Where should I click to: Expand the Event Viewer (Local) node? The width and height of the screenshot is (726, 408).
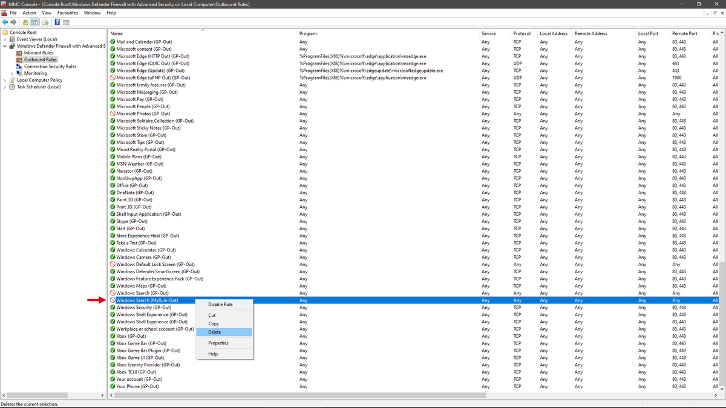click(x=5, y=39)
